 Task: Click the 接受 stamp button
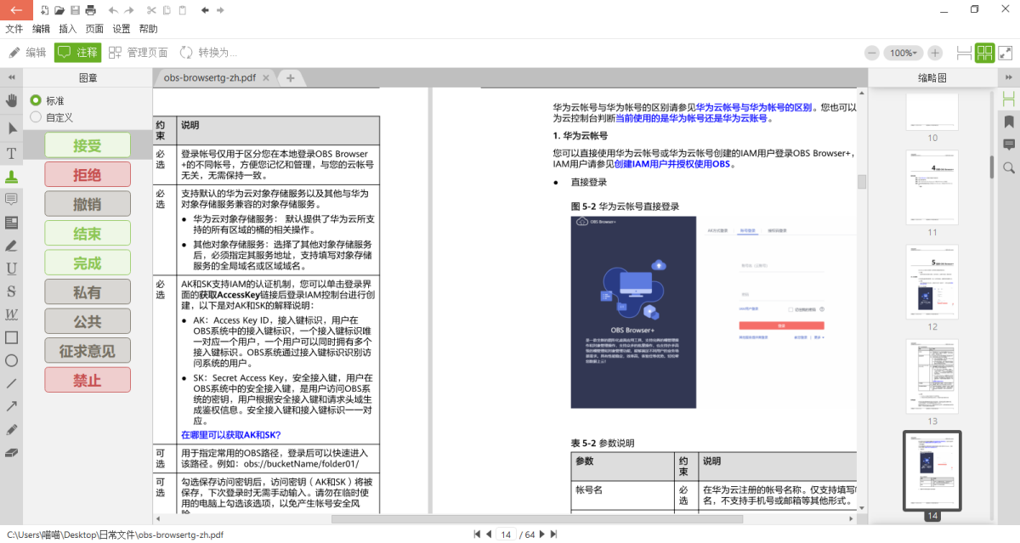pyautogui.click(x=88, y=145)
